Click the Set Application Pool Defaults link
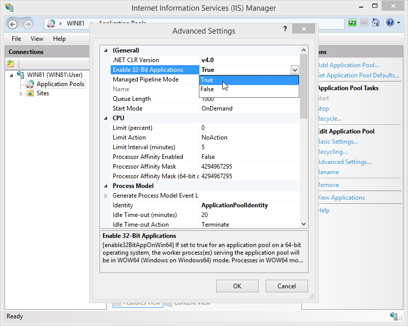Screen dimensions: 408x326 359,75
